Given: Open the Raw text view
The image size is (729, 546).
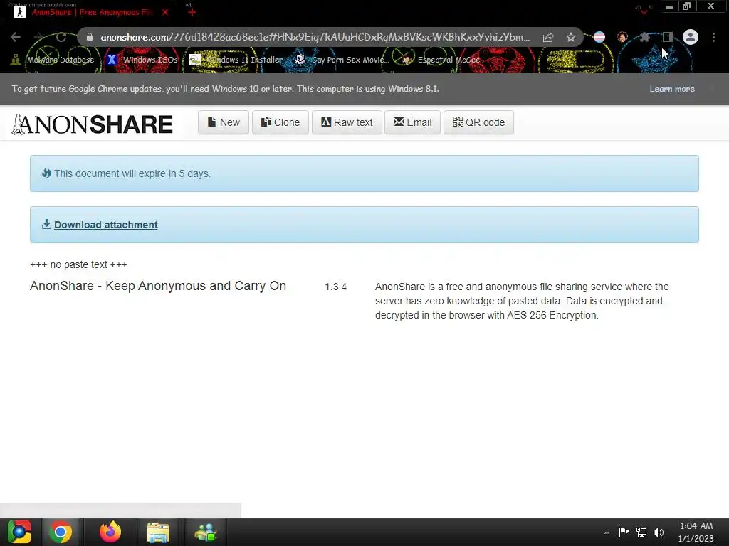Looking at the screenshot, I should (x=347, y=122).
